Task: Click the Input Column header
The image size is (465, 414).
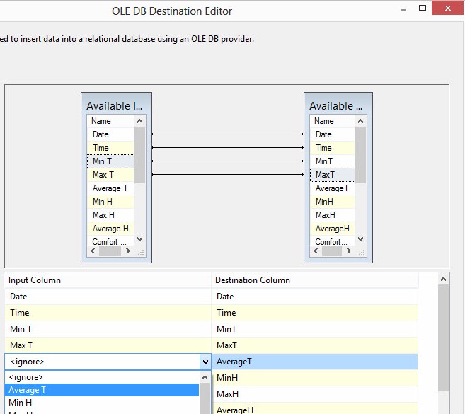Action: [106, 280]
